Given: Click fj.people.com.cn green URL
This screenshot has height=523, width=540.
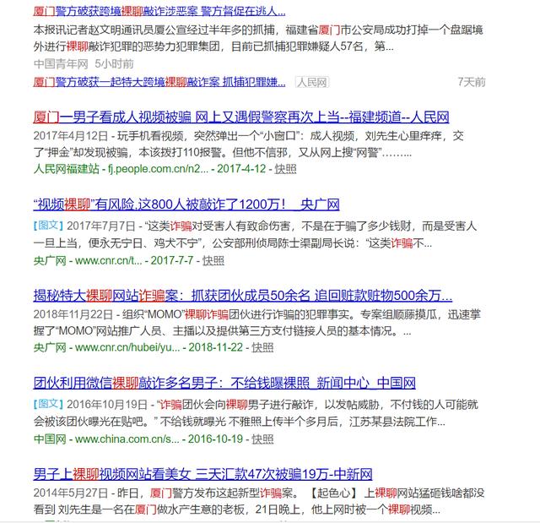Looking at the screenshot, I should [x=158, y=169].
